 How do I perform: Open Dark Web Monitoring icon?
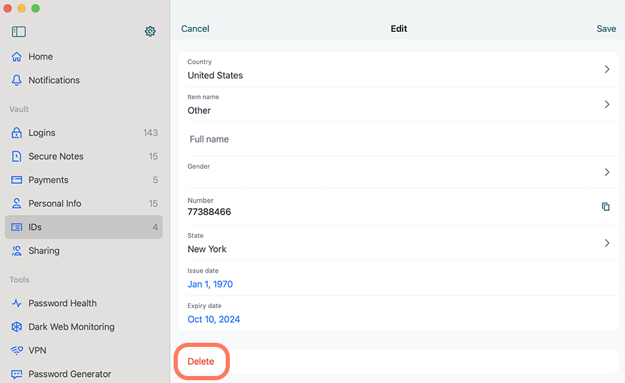pos(17,327)
